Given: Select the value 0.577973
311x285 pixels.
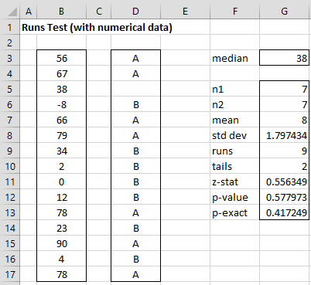Looking at the screenshot, I should [285, 197].
